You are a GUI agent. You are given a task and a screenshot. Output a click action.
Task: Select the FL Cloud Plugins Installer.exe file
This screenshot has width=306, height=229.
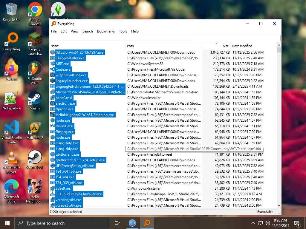click(x=79, y=194)
